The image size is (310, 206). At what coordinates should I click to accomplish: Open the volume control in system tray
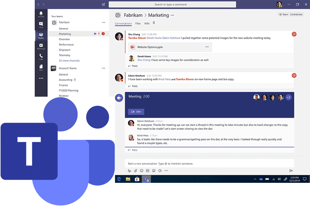[279, 179]
